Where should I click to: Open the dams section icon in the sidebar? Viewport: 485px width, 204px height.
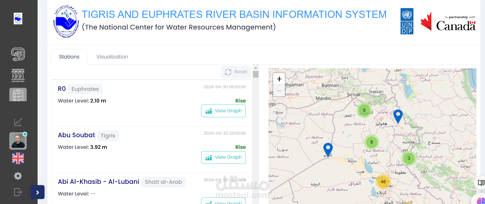click(18, 75)
